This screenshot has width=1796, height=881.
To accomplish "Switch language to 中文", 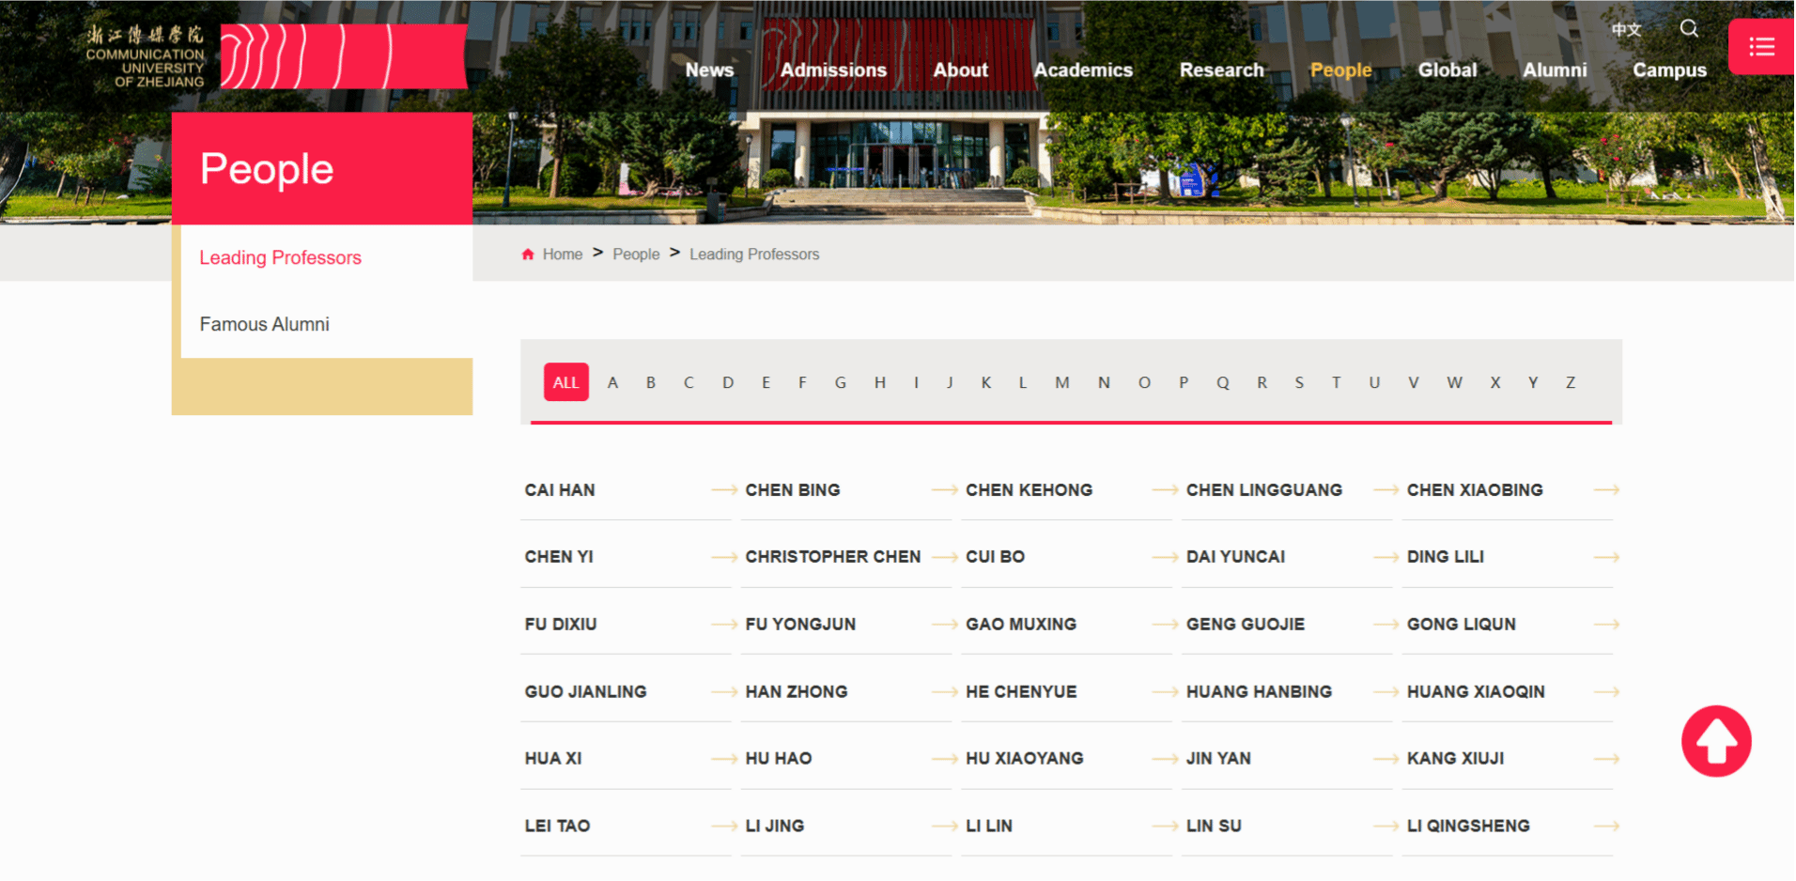I will (x=1626, y=29).
